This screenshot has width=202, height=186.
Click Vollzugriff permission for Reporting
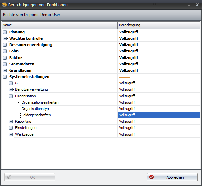[127, 121]
